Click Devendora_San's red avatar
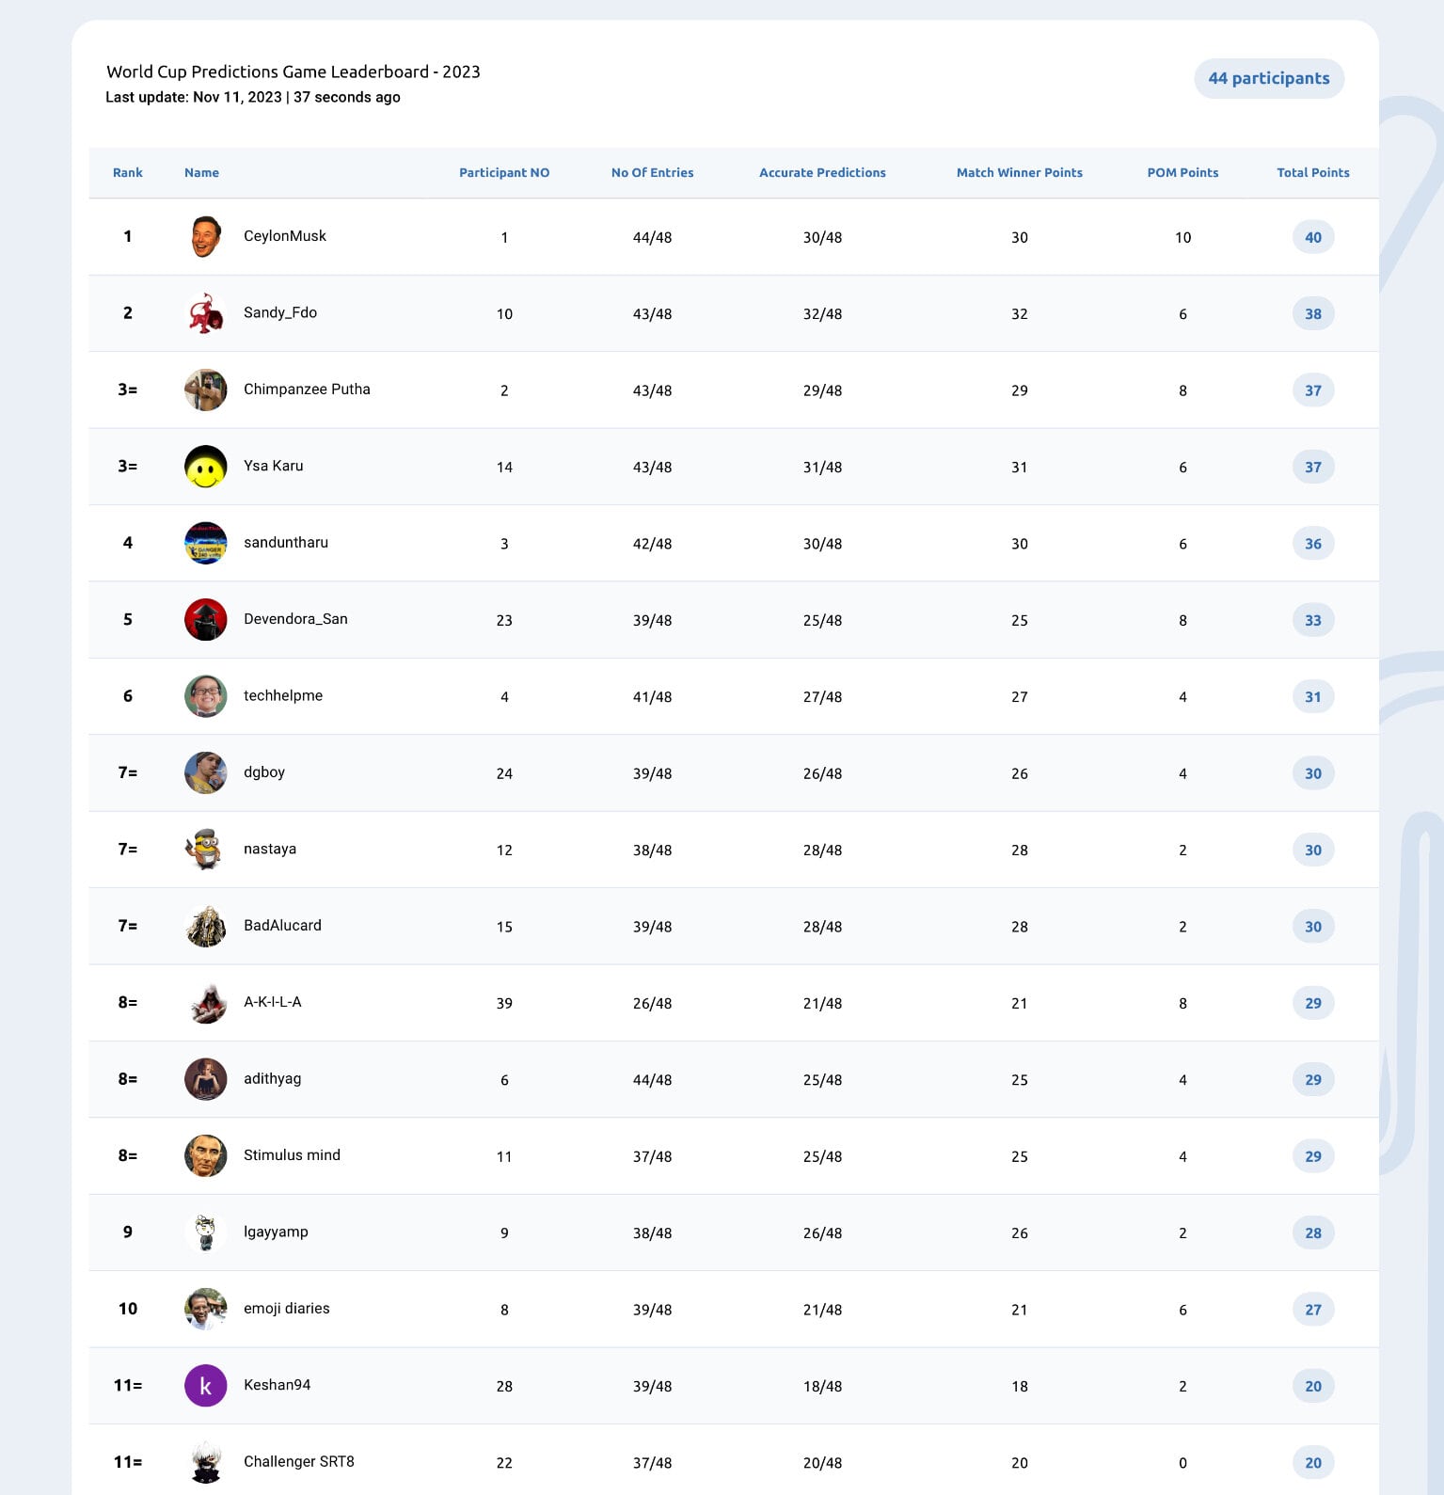Screen dimensions: 1444x1495 pos(205,620)
